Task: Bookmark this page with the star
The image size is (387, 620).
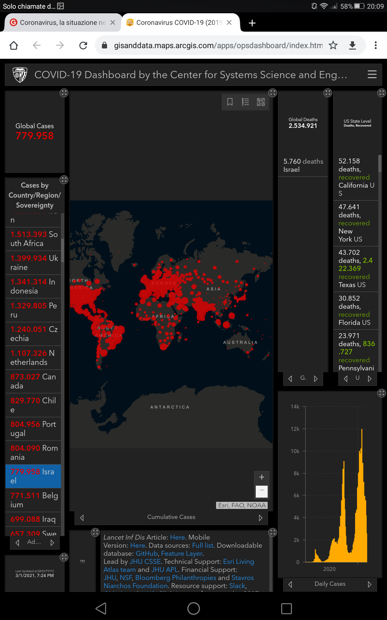Action: coord(333,46)
